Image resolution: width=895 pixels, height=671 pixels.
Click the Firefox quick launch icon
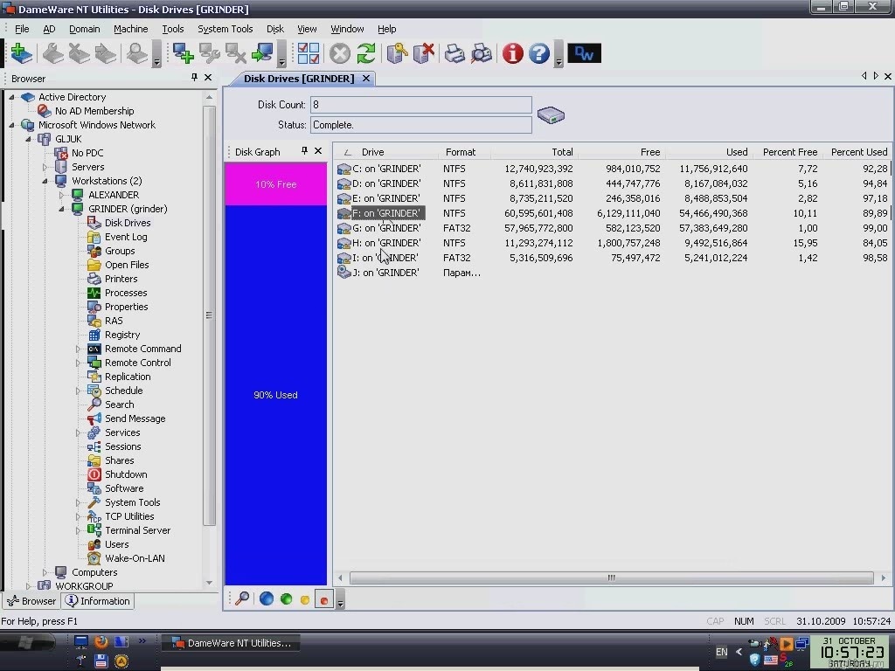click(x=101, y=642)
